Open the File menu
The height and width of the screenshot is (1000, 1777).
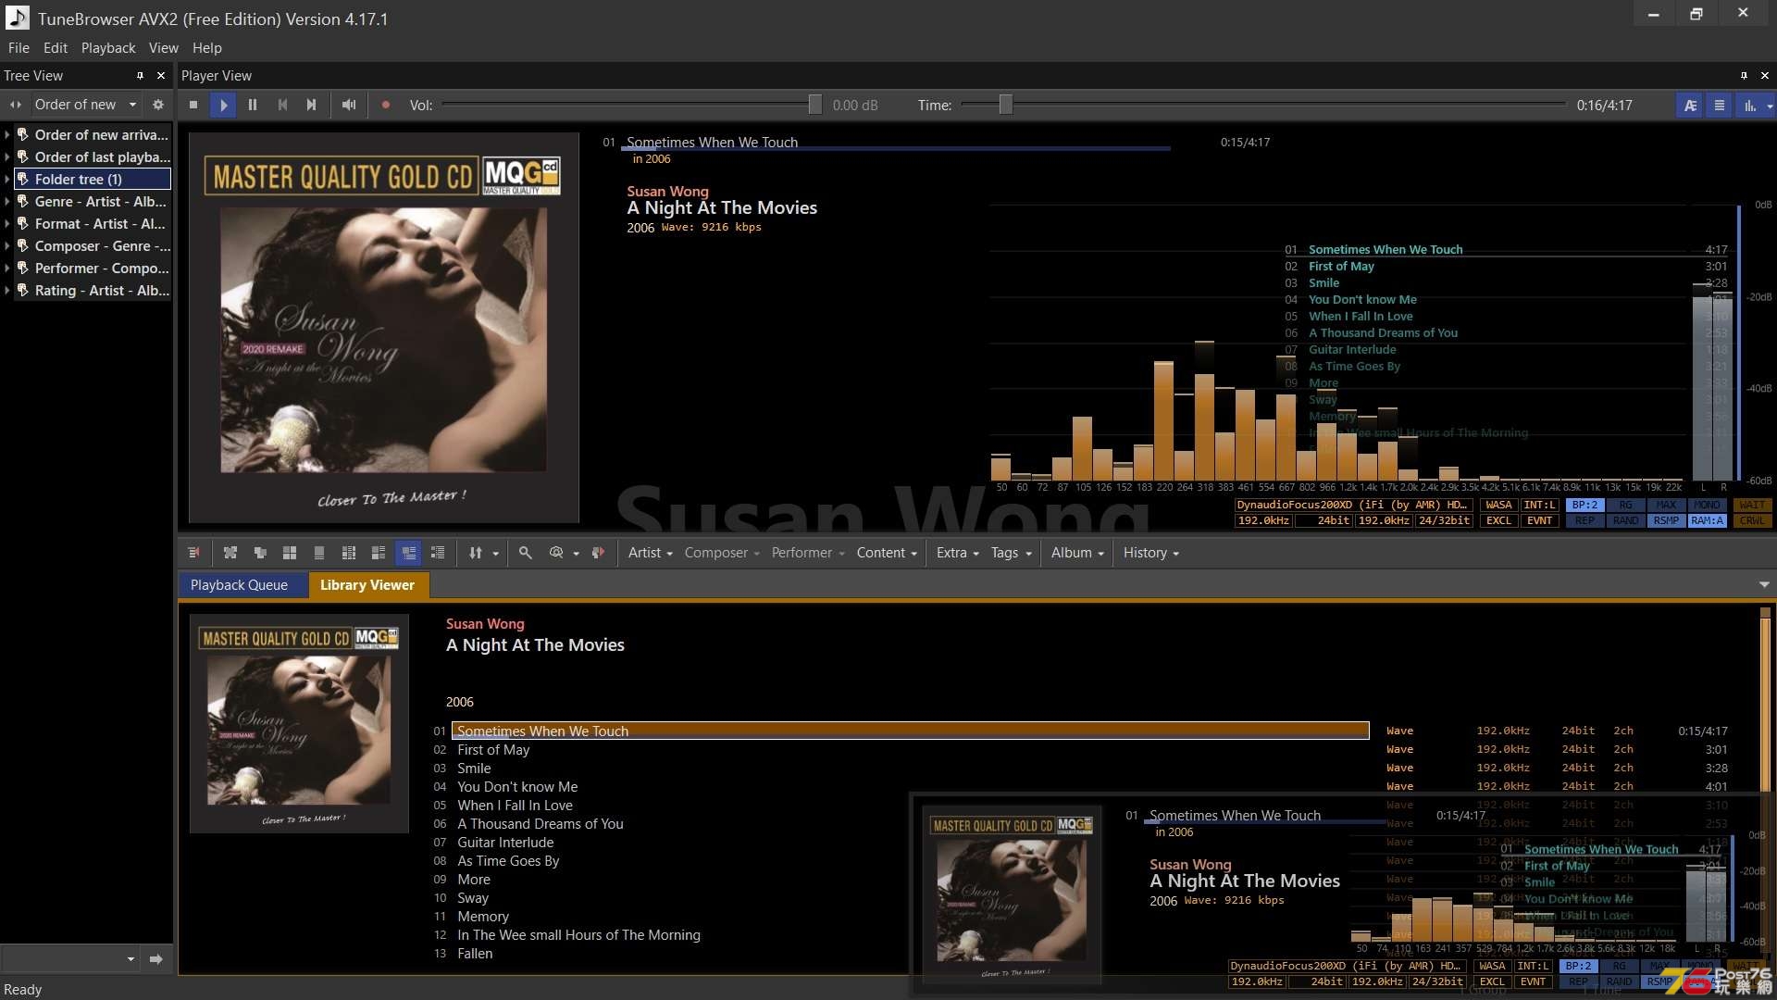pos(19,48)
